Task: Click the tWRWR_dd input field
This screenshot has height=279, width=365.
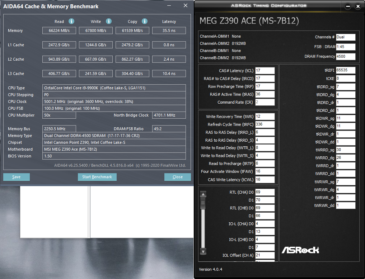Action: 346,205
